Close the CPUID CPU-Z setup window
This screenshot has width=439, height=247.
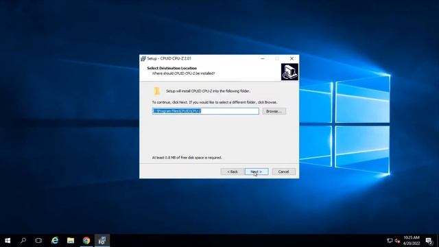292,58
